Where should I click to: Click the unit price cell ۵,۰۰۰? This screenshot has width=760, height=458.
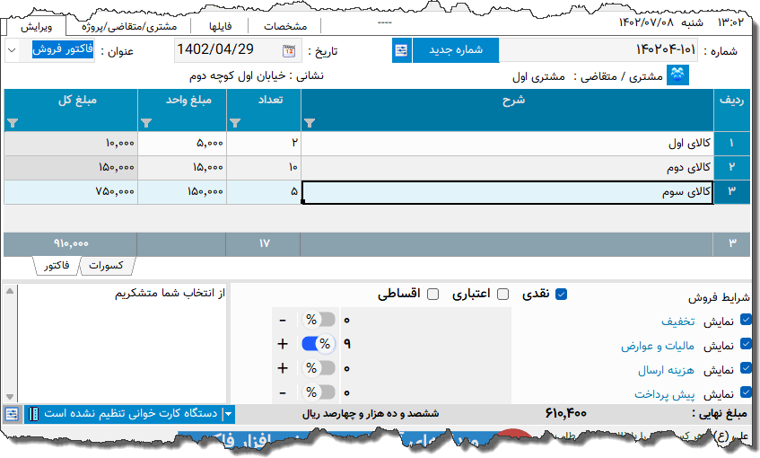[x=182, y=143]
